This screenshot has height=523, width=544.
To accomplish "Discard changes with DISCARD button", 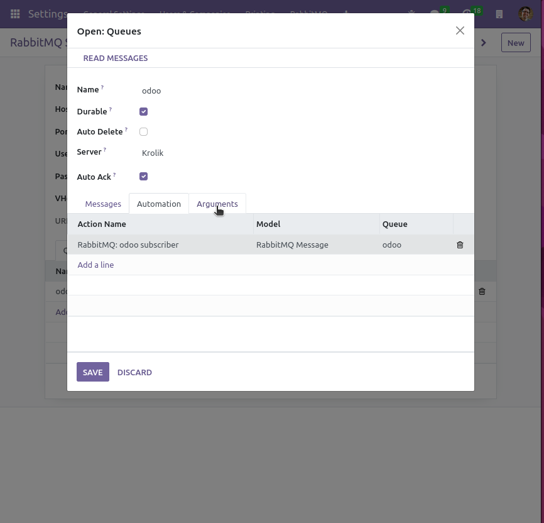I will pyautogui.click(x=134, y=372).
